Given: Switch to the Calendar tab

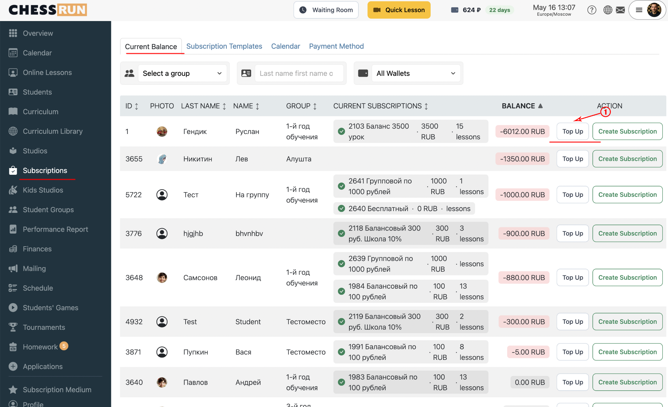Looking at the screenshot, I should [286, 46].
